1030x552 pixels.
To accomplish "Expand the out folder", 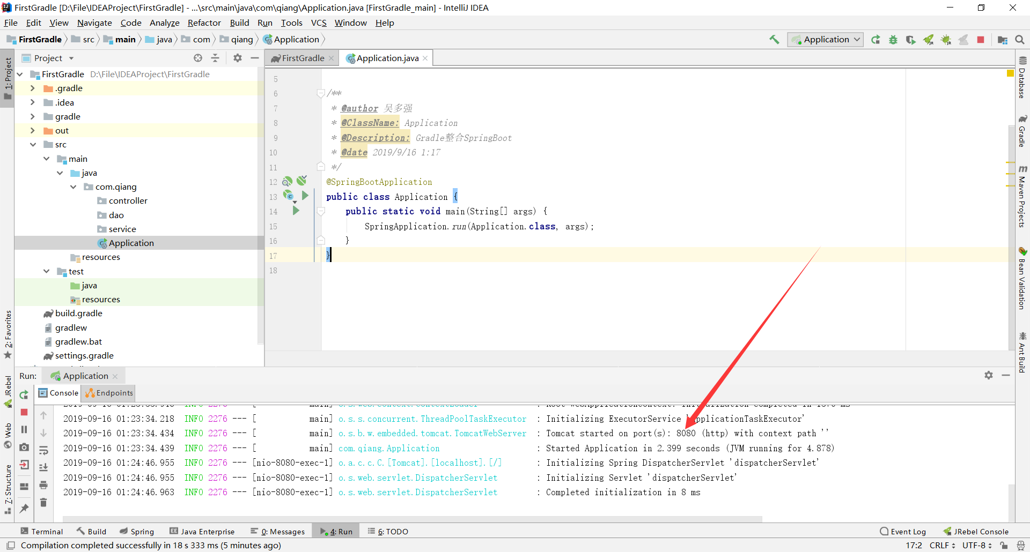I will 33,130.
